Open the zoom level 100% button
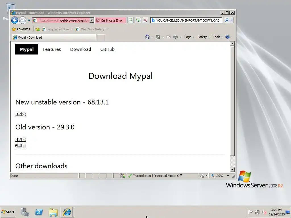Screen dimensions: 291x218 [217, 176]
